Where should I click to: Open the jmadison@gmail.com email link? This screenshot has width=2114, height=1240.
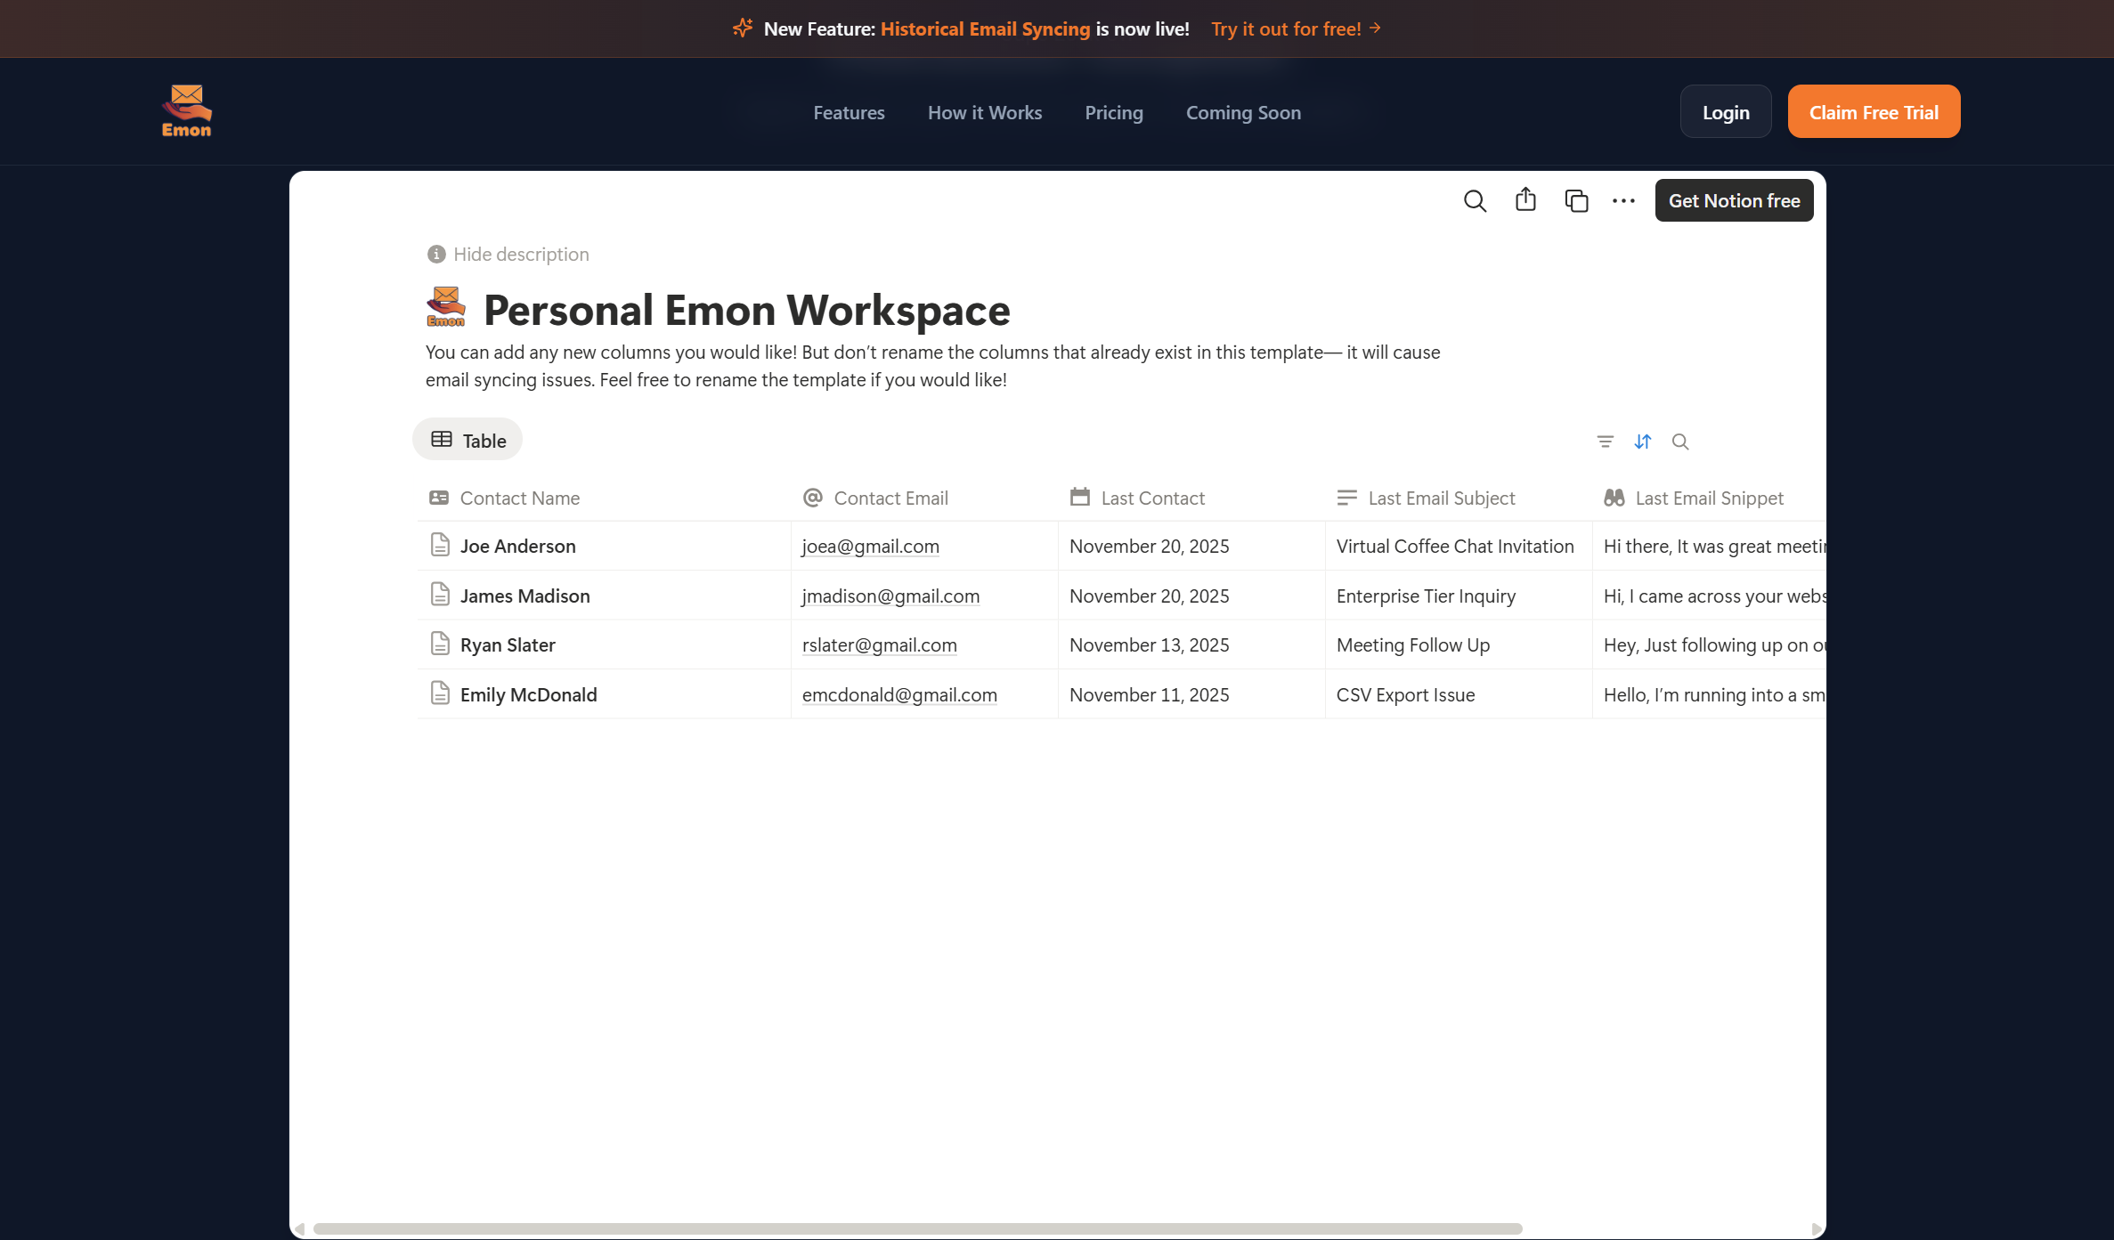coord(890,596)
